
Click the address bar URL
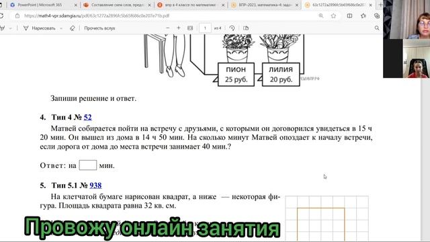pos(97,16)
